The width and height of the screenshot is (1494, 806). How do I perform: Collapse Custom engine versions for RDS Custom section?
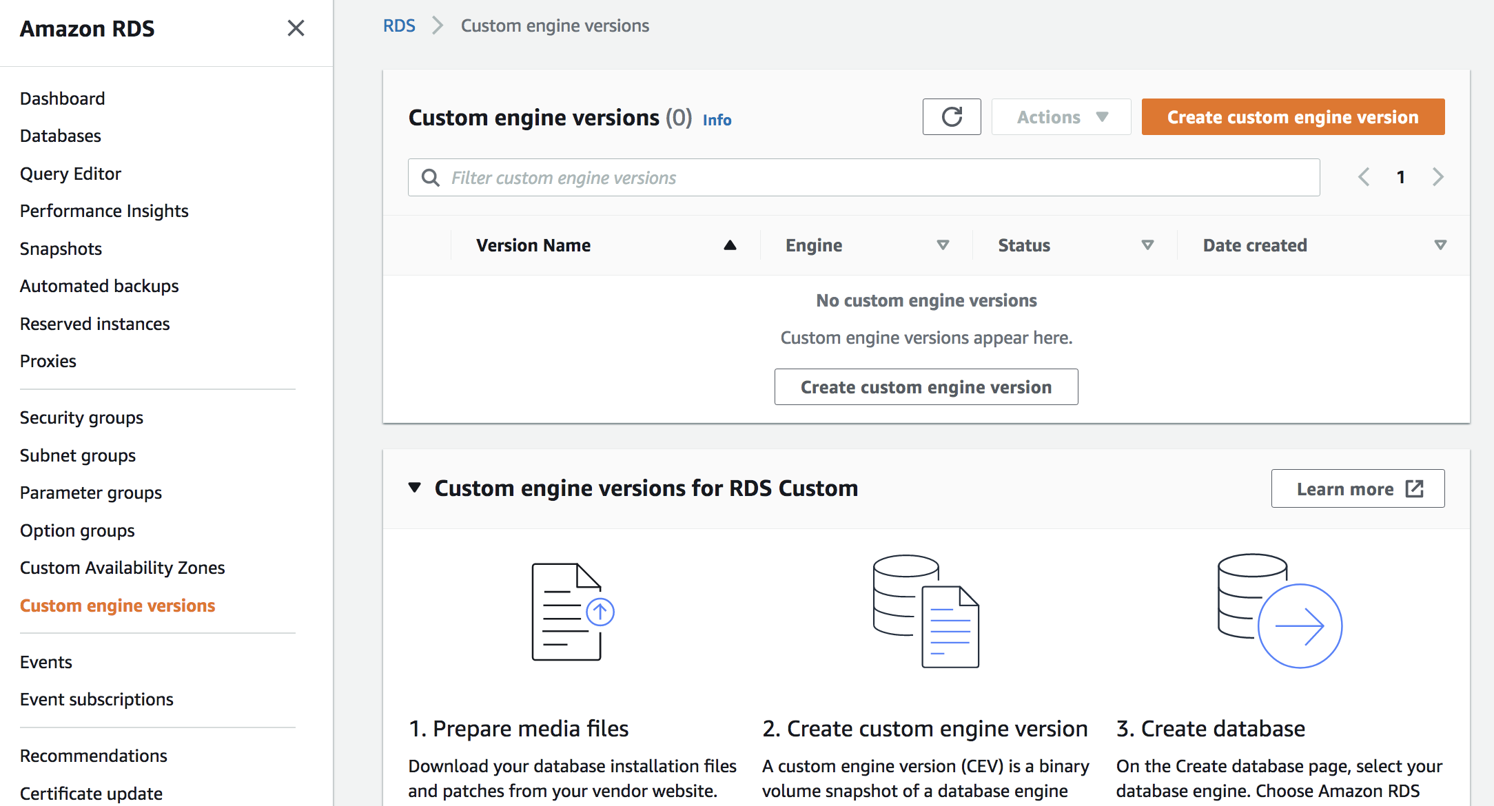(414, 488)
